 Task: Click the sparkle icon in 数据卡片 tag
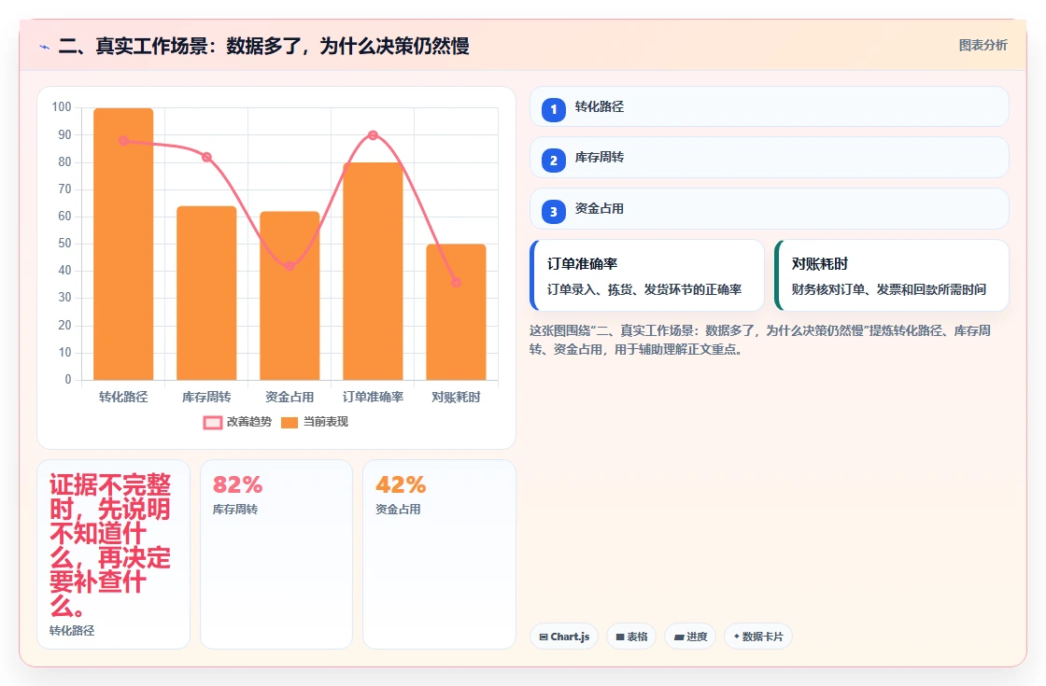click(x=737, y=636)
